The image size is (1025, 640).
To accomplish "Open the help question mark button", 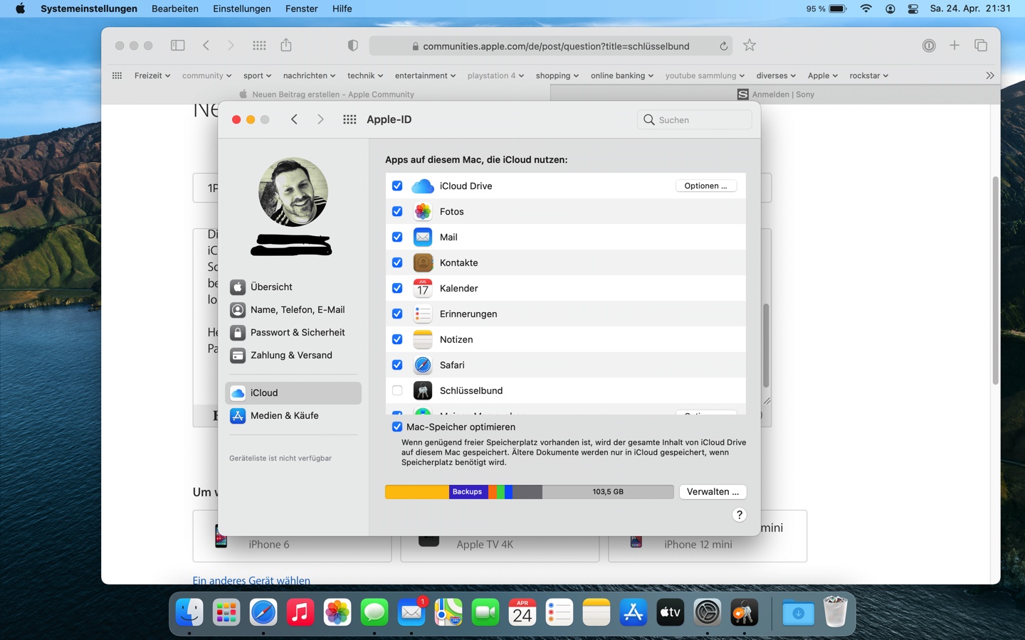I will [739, 515].
